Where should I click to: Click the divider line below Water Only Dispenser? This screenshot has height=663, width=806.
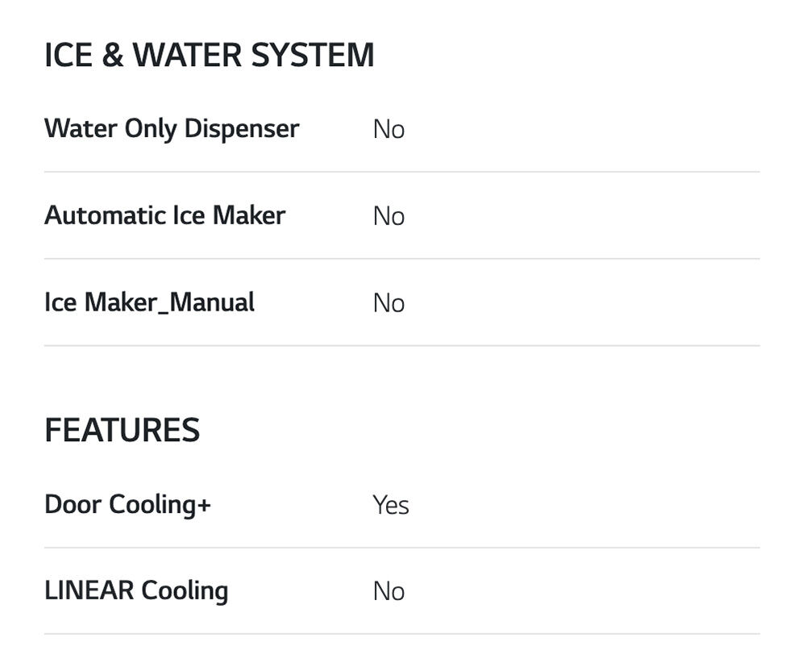click(401, 172)
